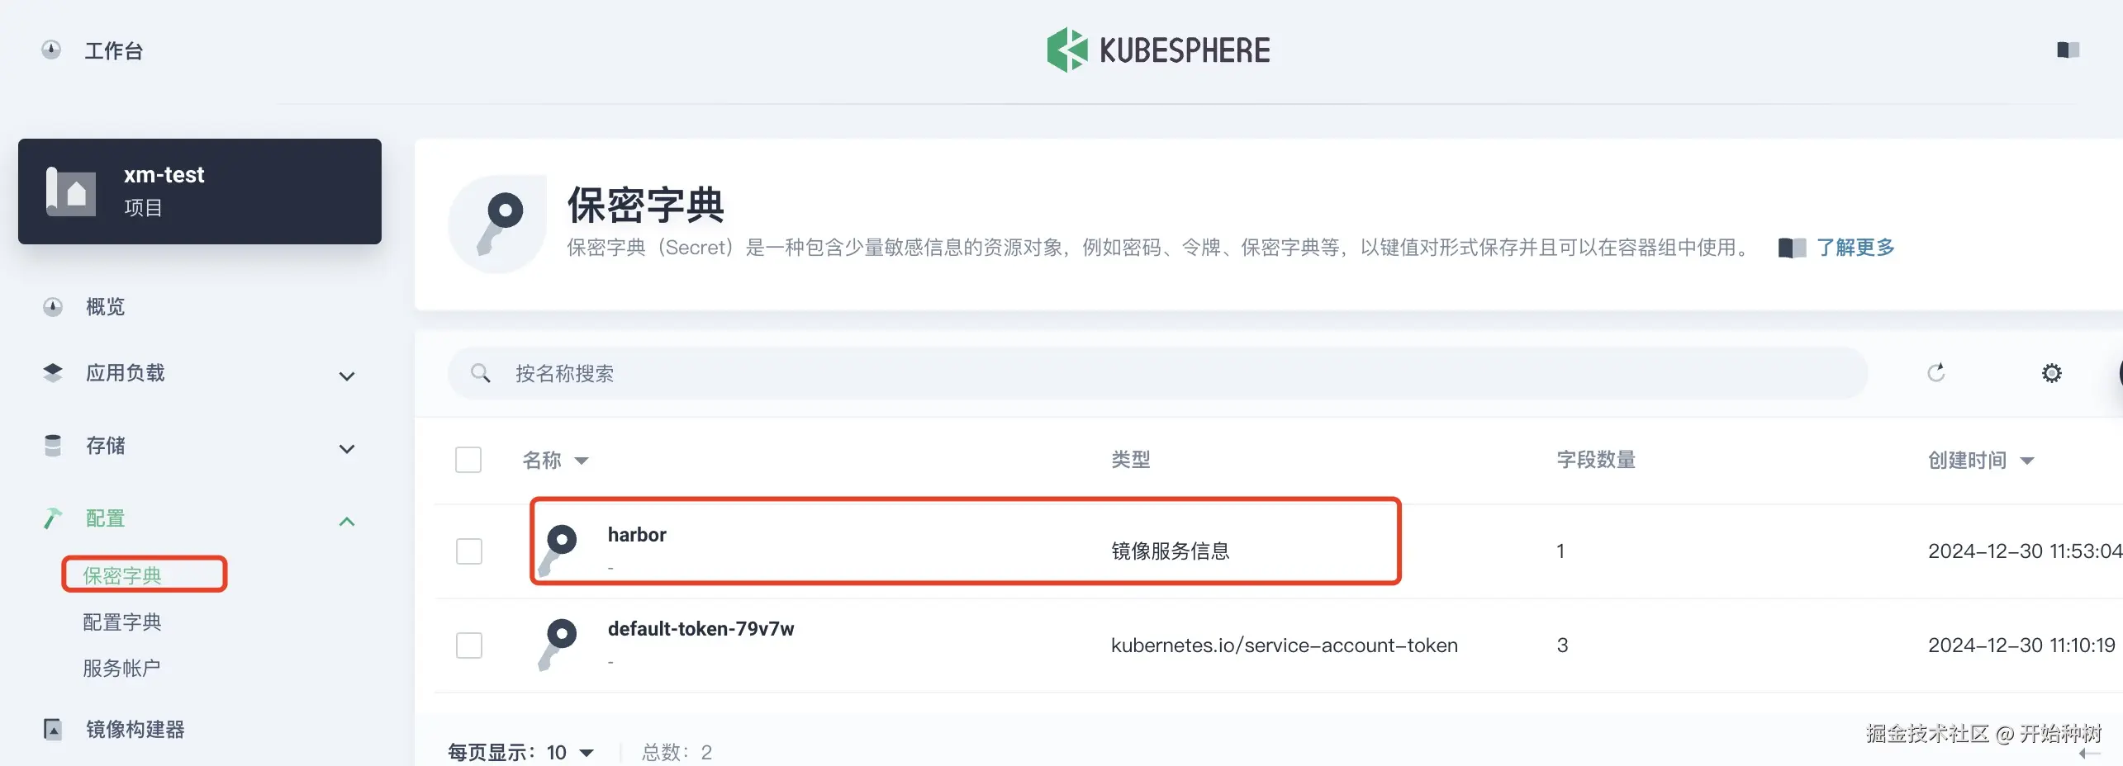Viewport: 2123px width, 766px height.
Task: Click the 工作台 workbench icon
Action: (51, 50)
